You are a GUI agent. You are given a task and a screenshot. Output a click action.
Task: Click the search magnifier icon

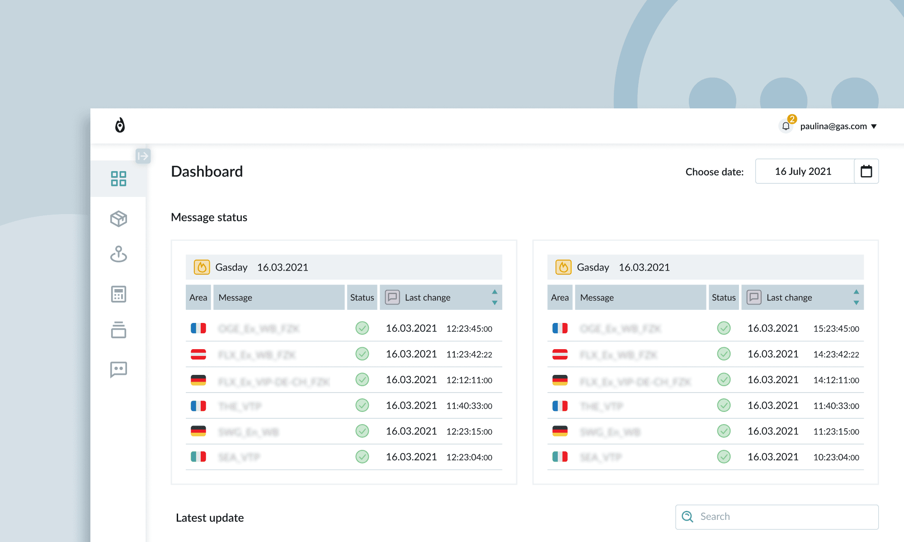pos(687,517)
